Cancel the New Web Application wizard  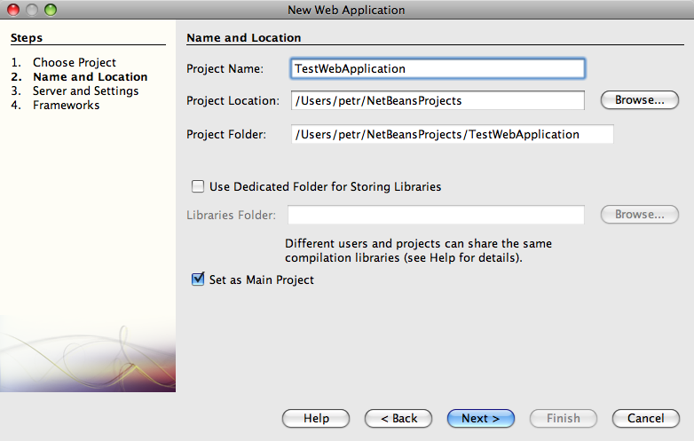pyautogui.click(x=646, y=418)
